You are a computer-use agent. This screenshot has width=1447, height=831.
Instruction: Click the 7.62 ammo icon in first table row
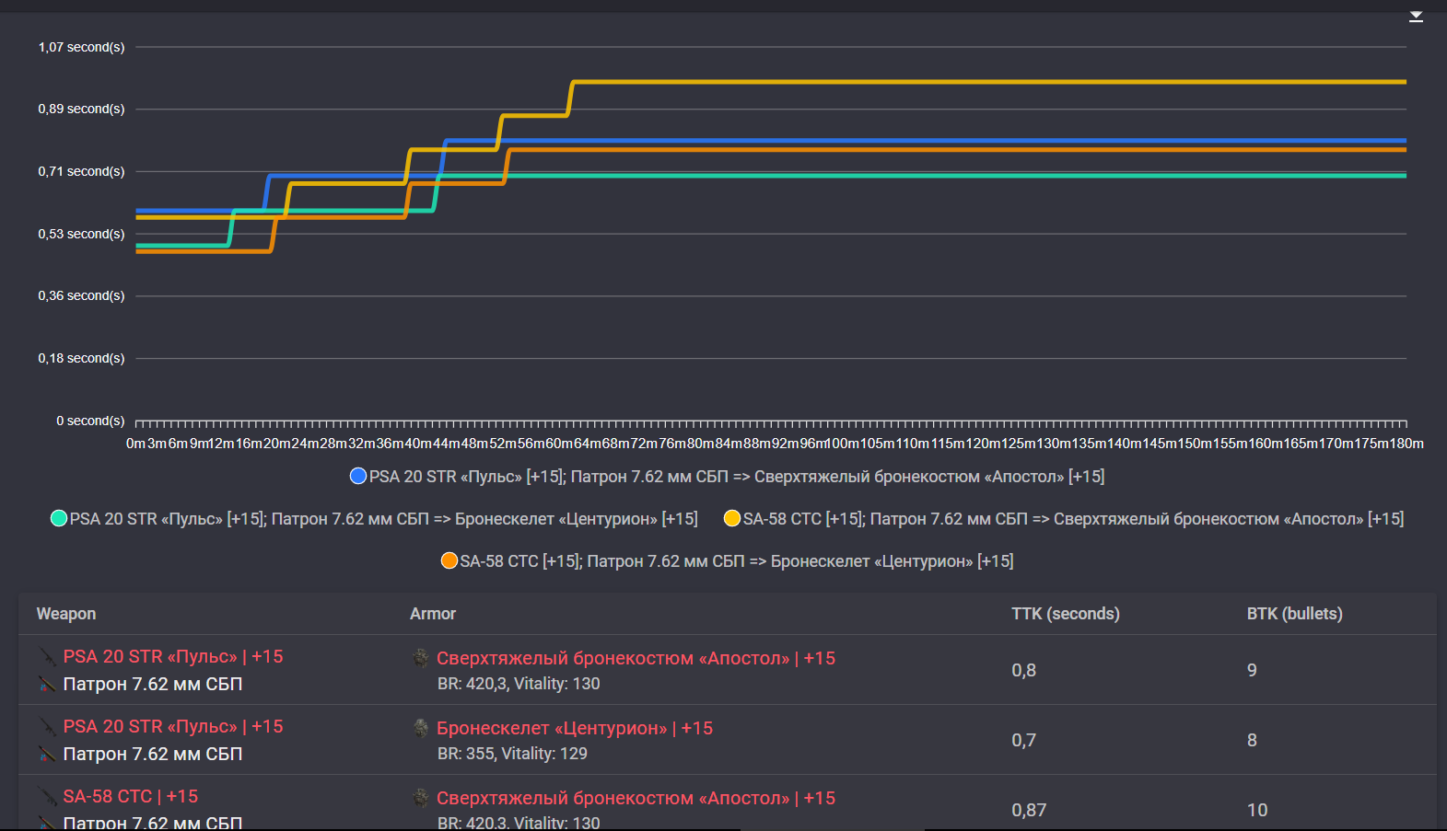[48, 685]
